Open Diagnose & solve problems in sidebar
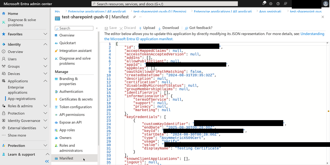Viewport: 330px width, 165px height. [x=22, y=22]
